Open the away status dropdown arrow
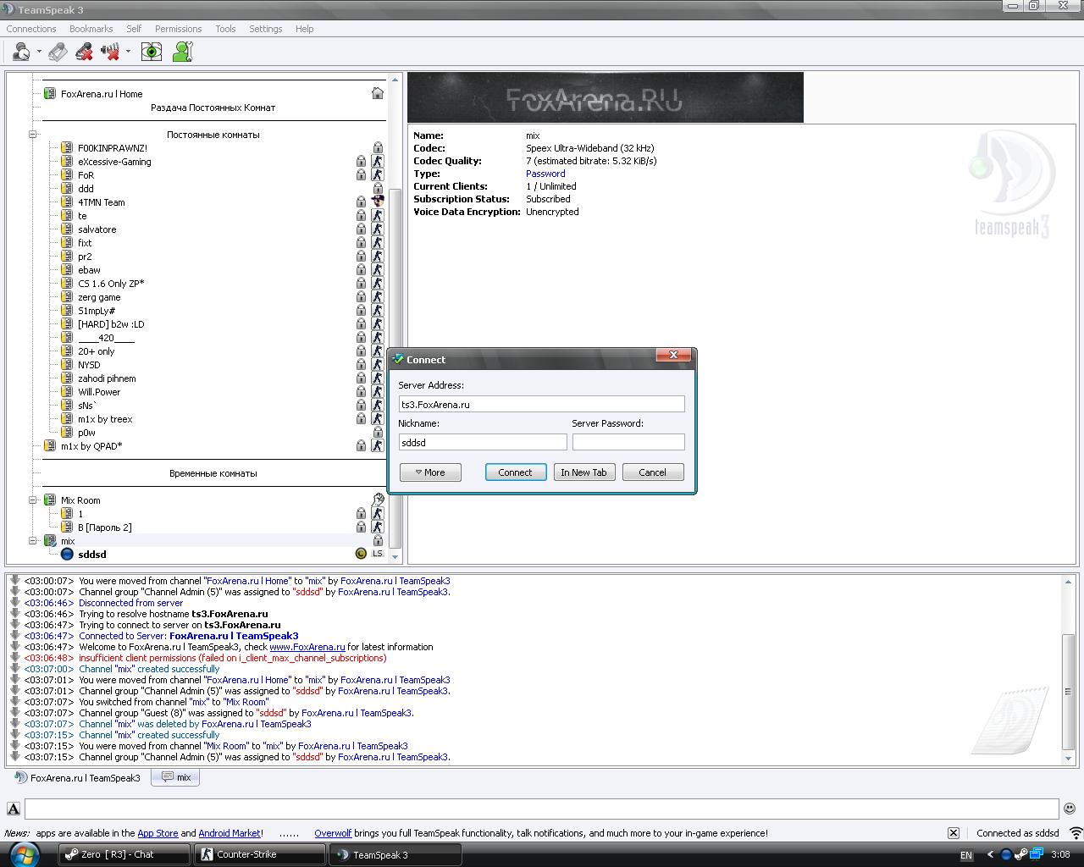Viewport: 1084px width, 867px height. tap(39, 52)
